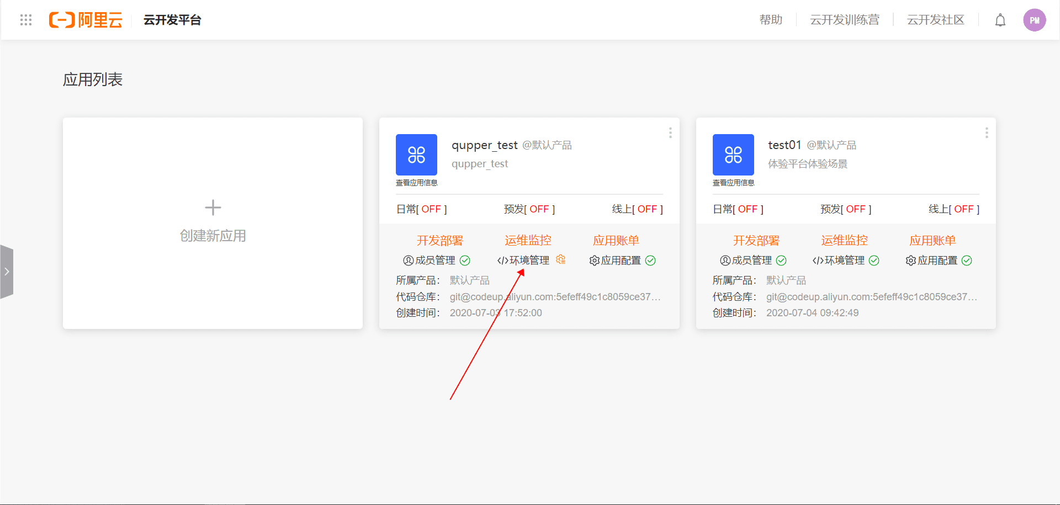Open 查看应用信息 for qupper_test
The height and width of the screenshot is (505, 1060).
416,183
